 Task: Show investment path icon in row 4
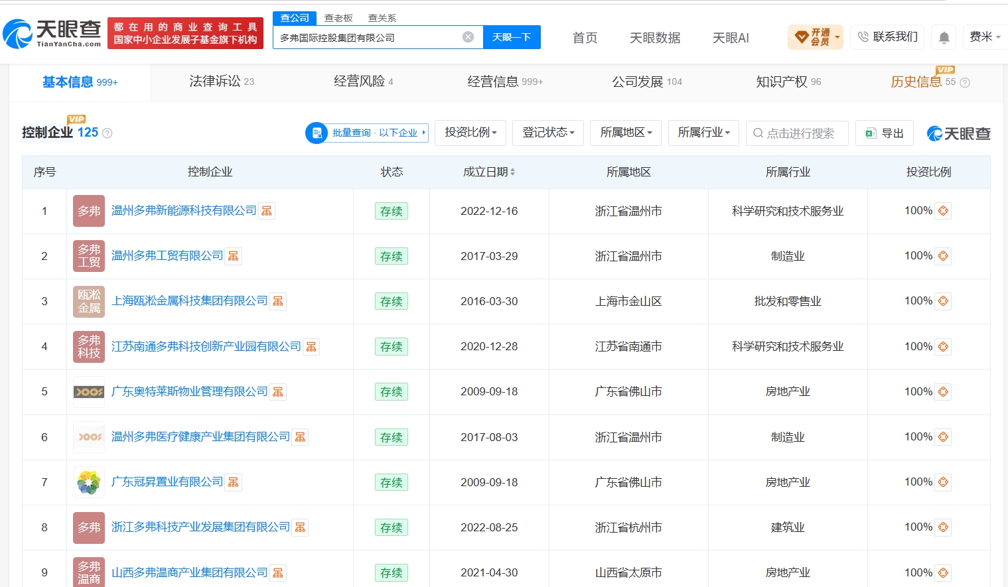click(x=943, y=347)
